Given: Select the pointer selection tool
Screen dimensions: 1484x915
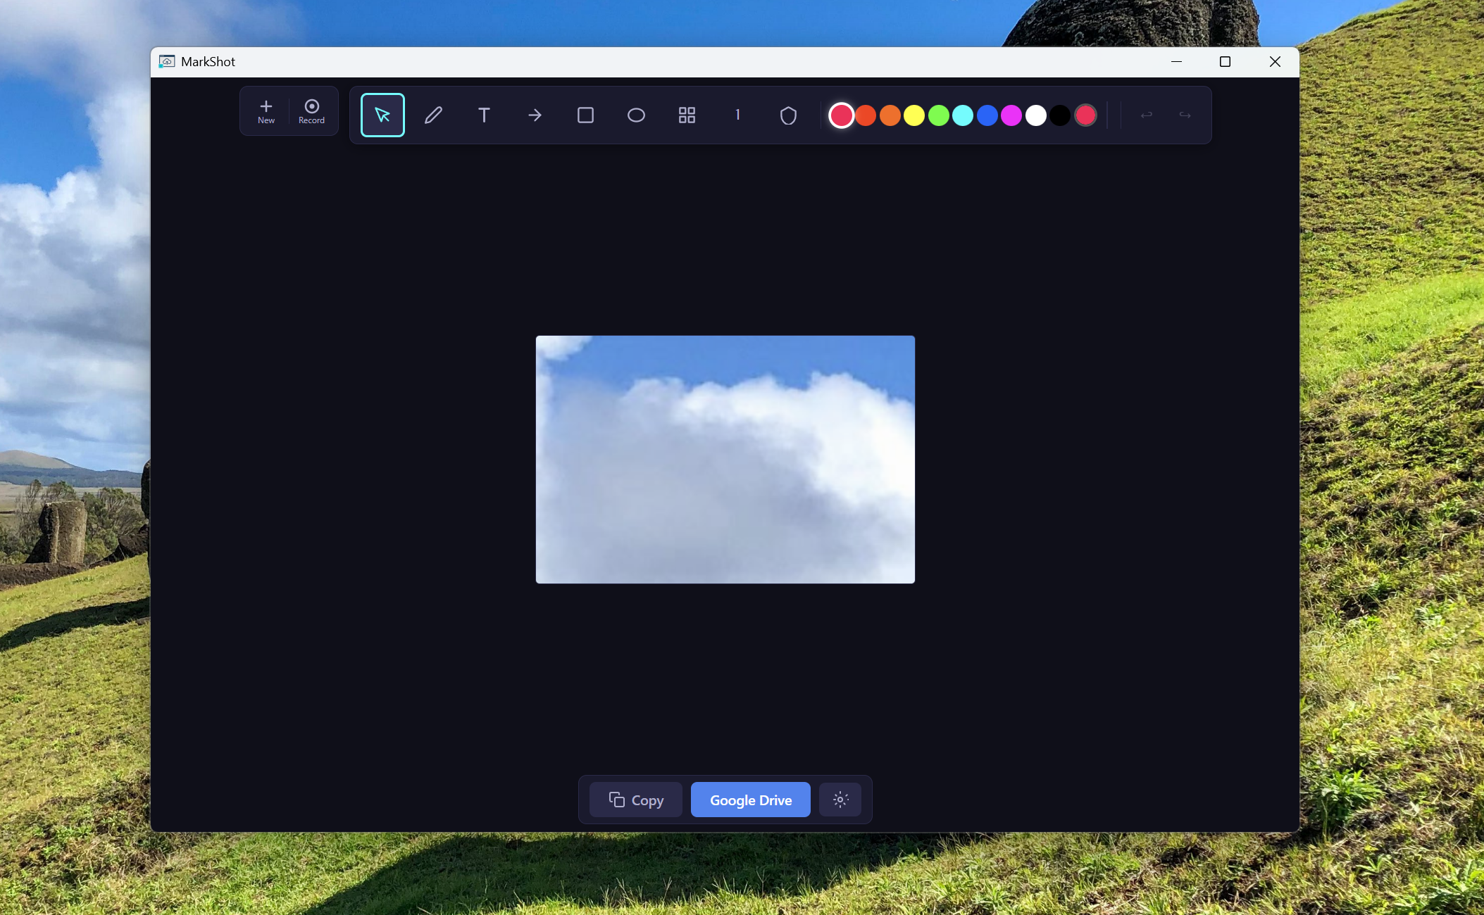Looking at the screenshot, I should coord(382,115).
